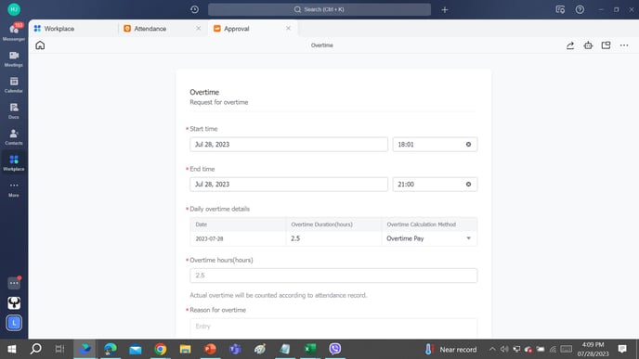This screenshot has height=359, width=639.
Task: Open the history clock icon
Action: (x=194, y=9)
